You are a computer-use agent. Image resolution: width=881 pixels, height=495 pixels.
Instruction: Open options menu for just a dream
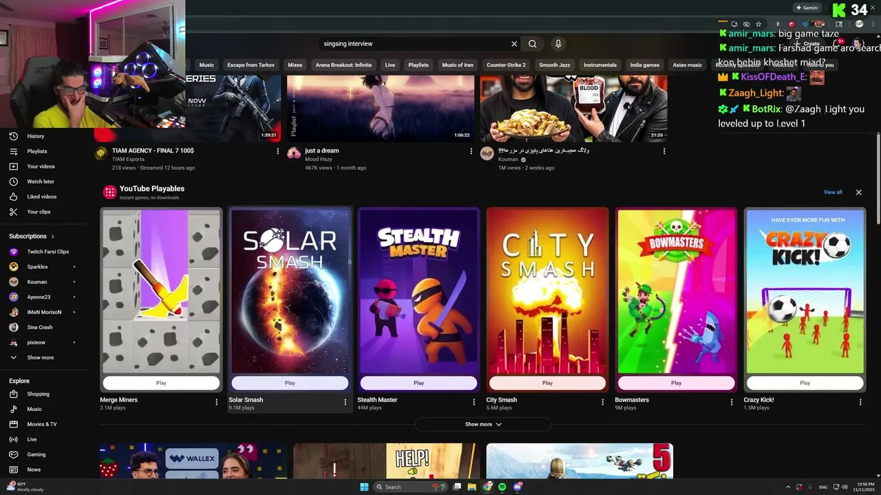pos(471,151)
